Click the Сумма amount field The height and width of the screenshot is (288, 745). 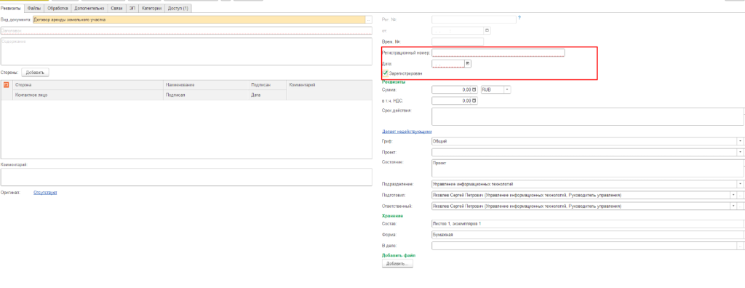(x=451, y=89)
